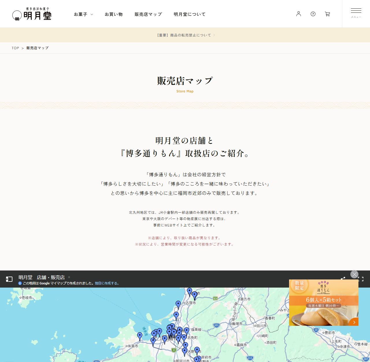This screenshot has width=370, height=362.
Task: Click the 明月堂 logo
Action: [32, 14]
